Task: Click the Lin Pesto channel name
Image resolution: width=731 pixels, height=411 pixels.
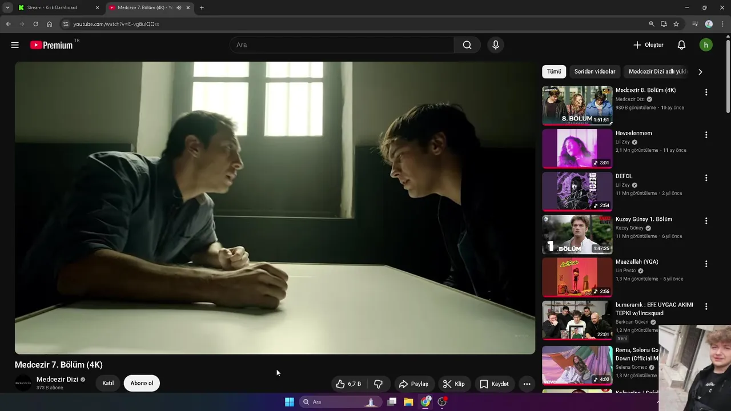Action: coord(625,271)
